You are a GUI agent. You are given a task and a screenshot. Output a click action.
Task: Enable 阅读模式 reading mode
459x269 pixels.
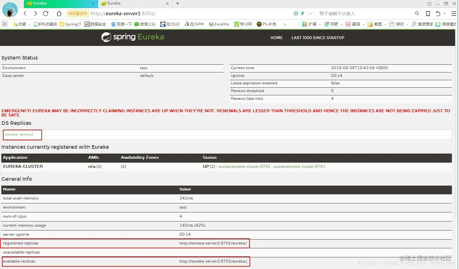click(x=446, y=24)
